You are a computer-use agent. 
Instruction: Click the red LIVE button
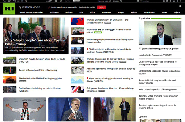click(x=101, y=7)
